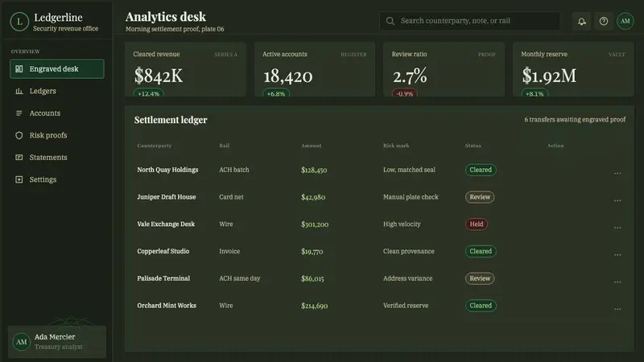
Task: Click Review status of Palisade Terminal
Action: 480,278
